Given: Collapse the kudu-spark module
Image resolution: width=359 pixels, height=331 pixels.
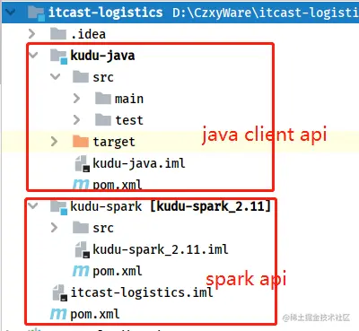Looking at the screenshot, I should (x=33, y=206).
